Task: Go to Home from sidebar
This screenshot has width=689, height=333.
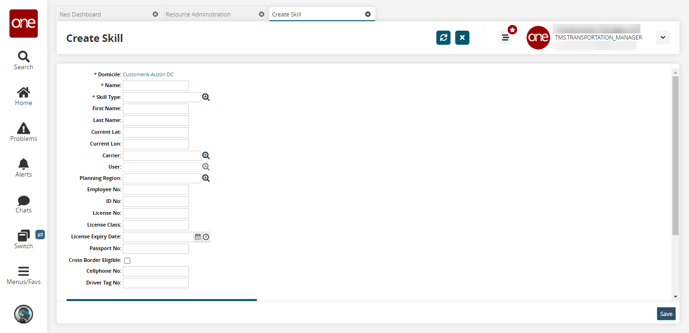Action: [x=24, y=97]
